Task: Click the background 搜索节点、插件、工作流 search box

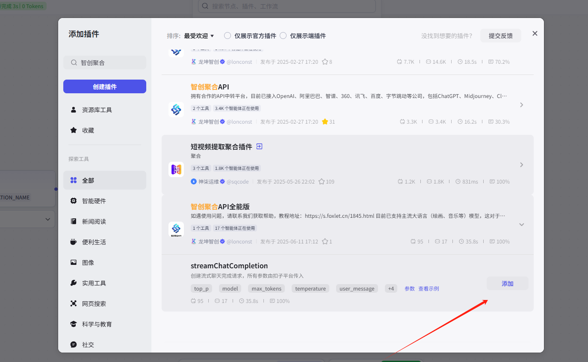Action: tap(287, 6)
